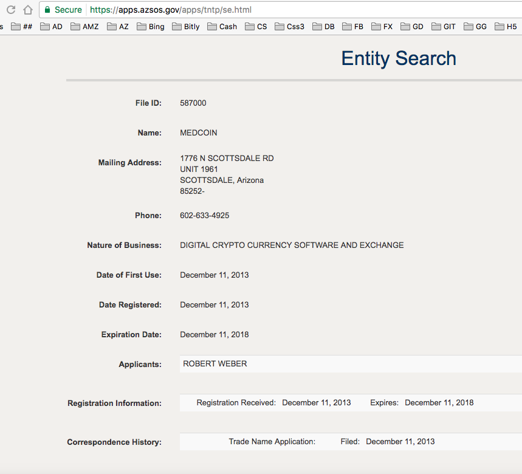Click the entity name MEDCOIN
Viewport: 522px width, 474px height.
click(199, 133)
